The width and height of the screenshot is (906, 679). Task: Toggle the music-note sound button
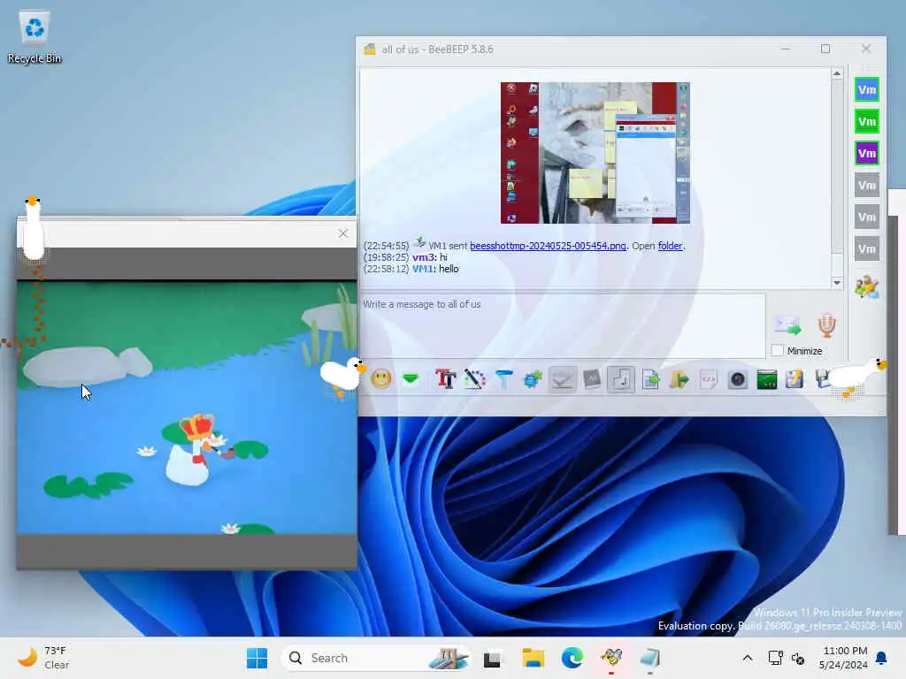pos(621,379)
